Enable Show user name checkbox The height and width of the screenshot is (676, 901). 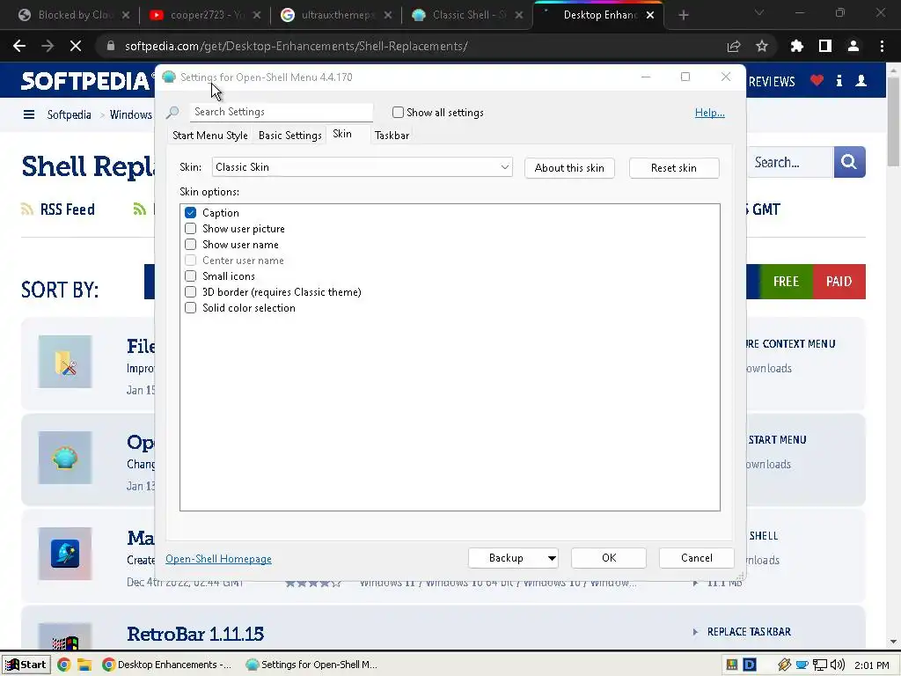tap(190, 245)
